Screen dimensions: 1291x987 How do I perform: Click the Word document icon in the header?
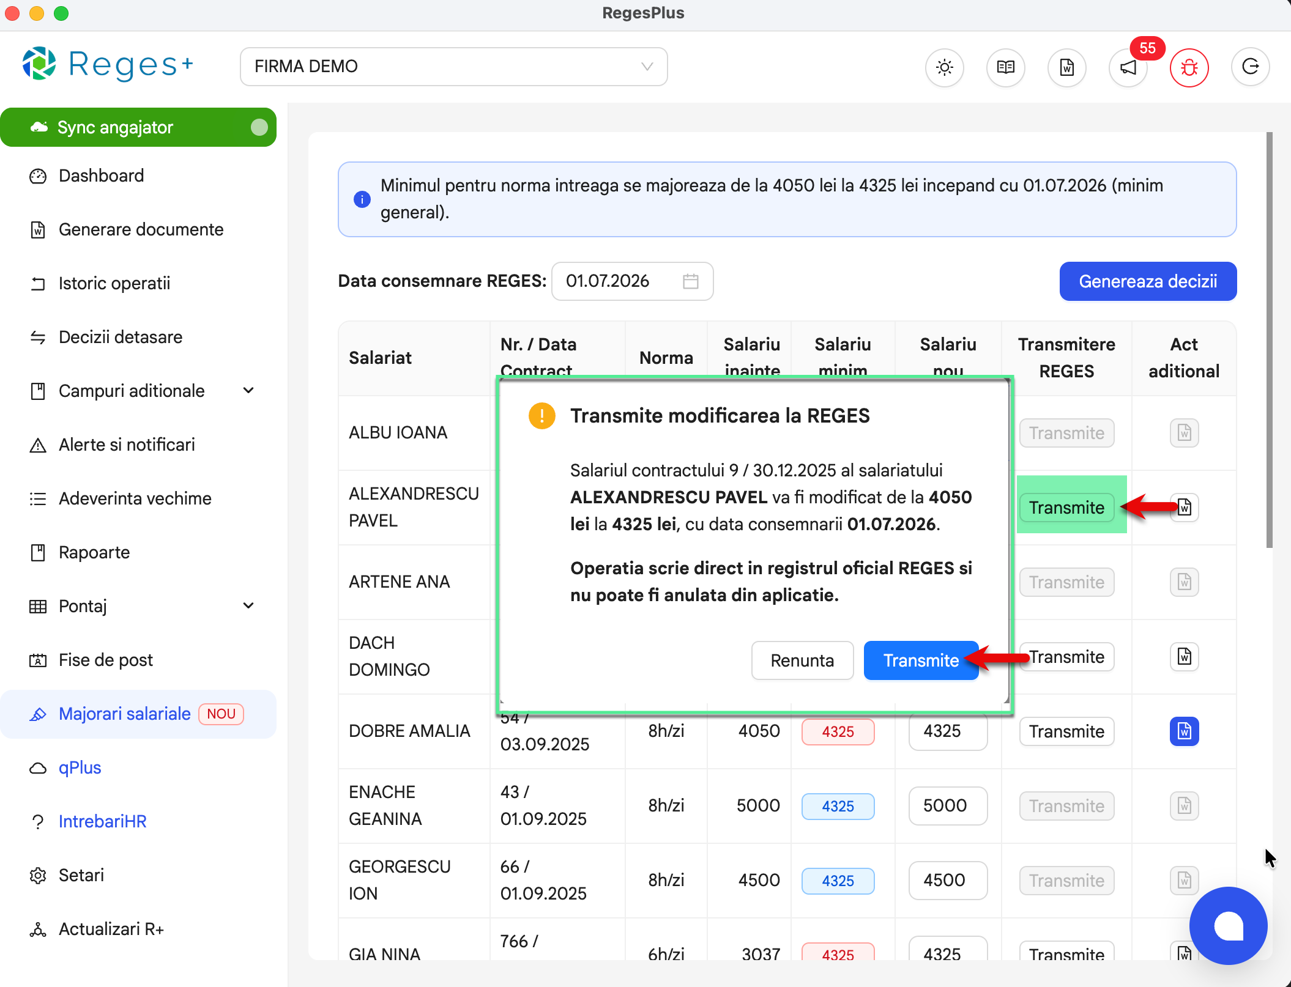coord(1067,67)
